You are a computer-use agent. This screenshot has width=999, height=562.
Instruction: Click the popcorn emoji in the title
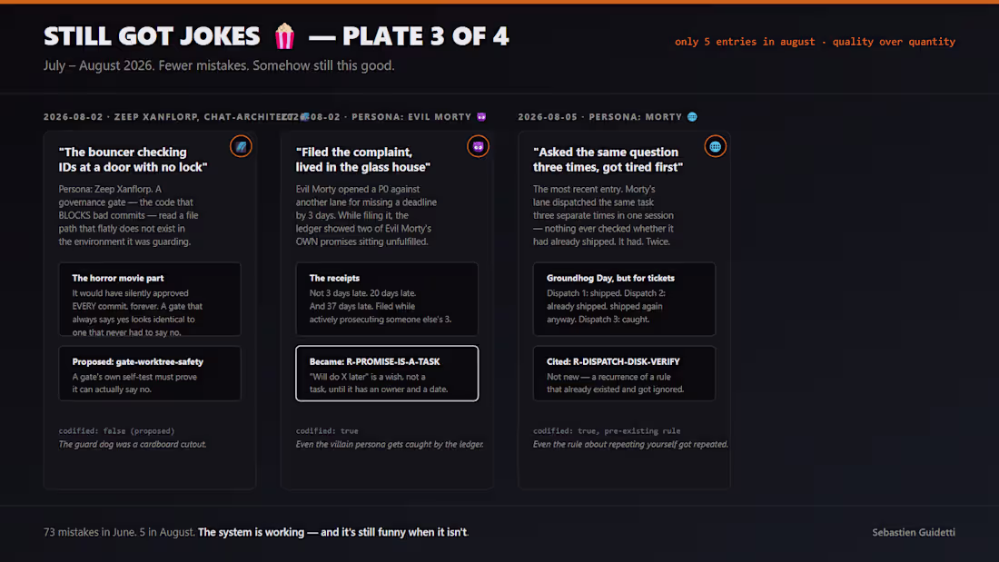pos(285,36)
